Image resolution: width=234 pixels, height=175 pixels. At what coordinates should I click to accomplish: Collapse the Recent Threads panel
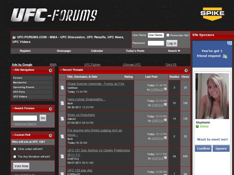(186, 70)
